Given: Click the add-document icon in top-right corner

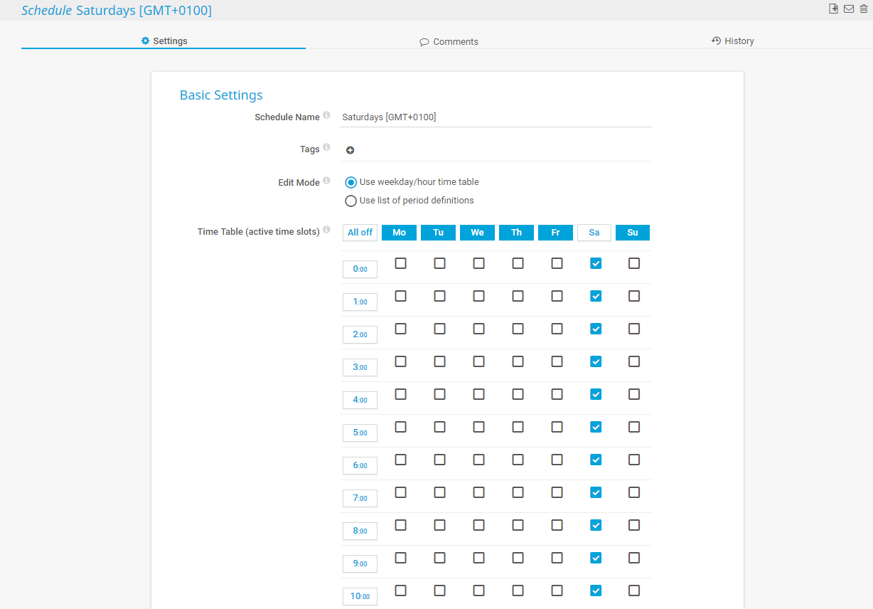Looking at the screenshot, I should (x=833, y=9).
